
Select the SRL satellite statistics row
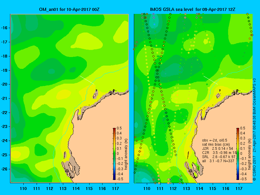tap(219, 157)
